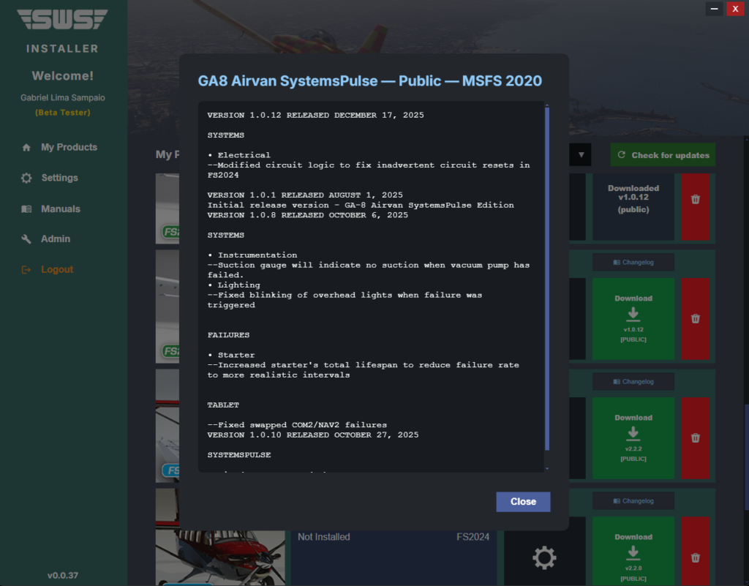Download v2.2.0 public build

633,552
